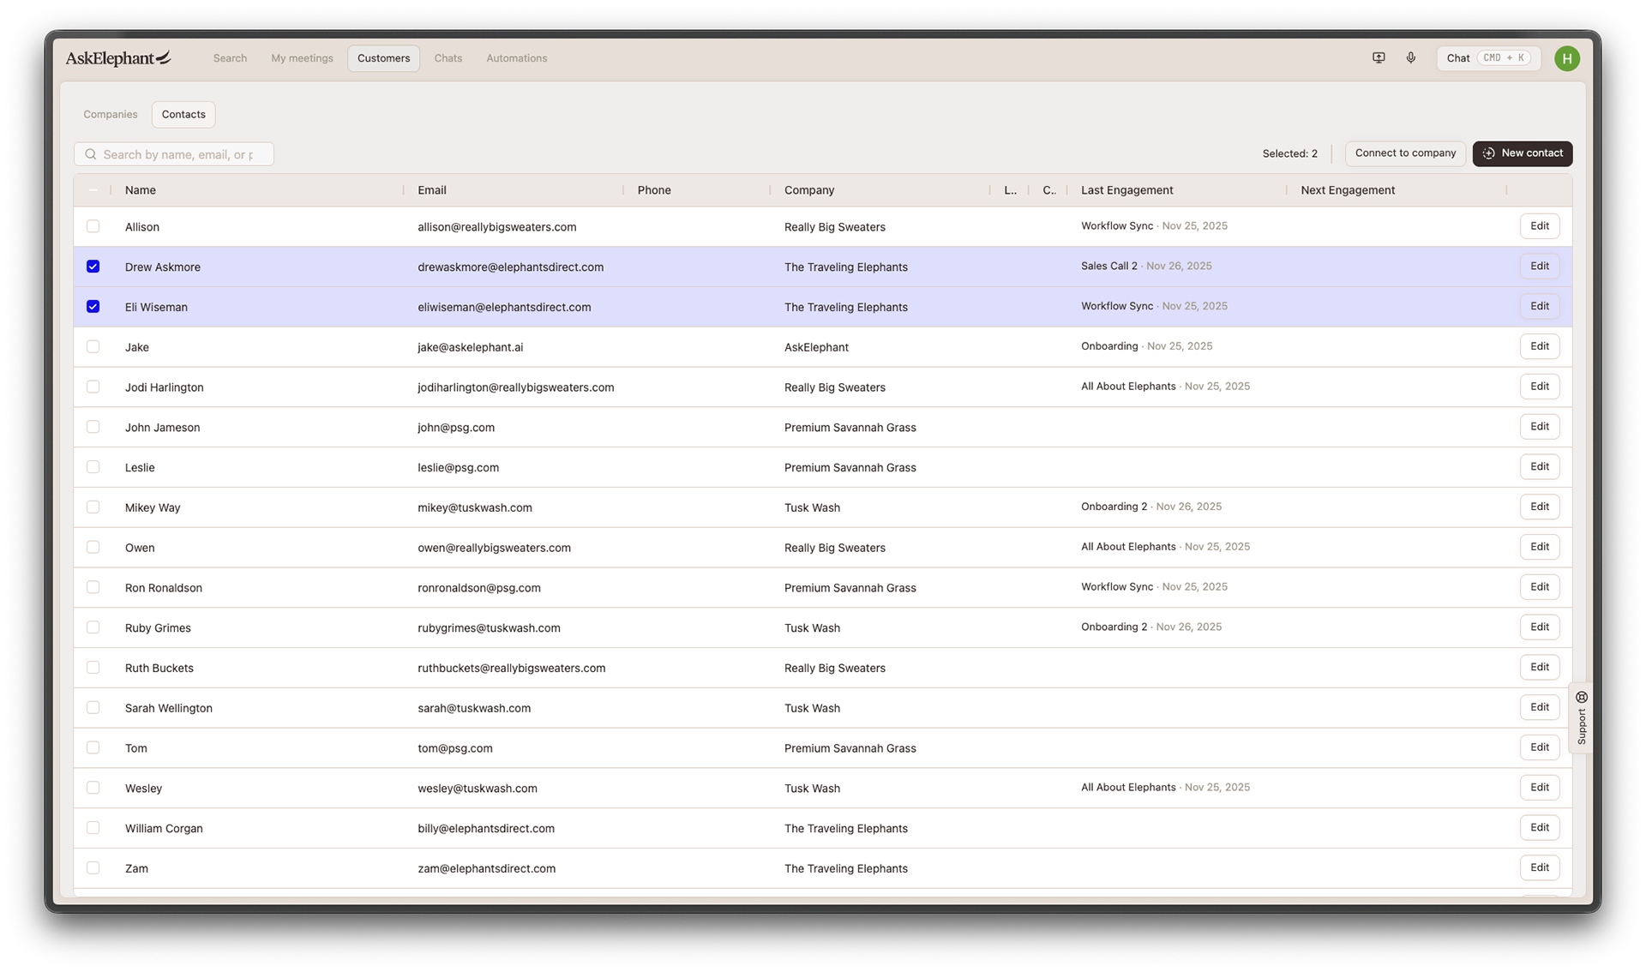The height and width of the screenshot is (972, 1646).
Task: Tick the checkbox for Owen
Action: [x=93, y=547]
